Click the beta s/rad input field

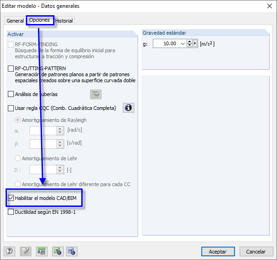[x=43, y=144]
